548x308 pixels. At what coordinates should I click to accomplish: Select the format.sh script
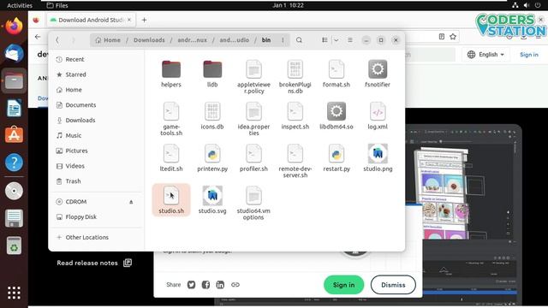pyautogui.click(x=337, y=74)
